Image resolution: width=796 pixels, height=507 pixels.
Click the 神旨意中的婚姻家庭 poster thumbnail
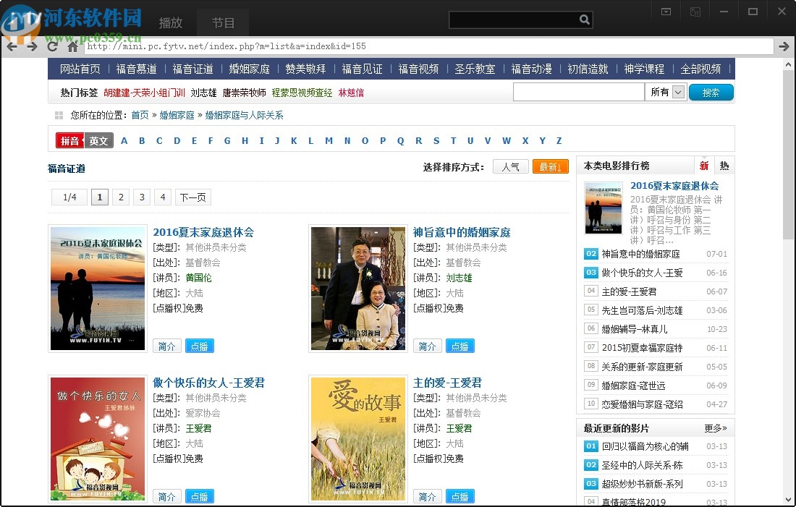358,288
